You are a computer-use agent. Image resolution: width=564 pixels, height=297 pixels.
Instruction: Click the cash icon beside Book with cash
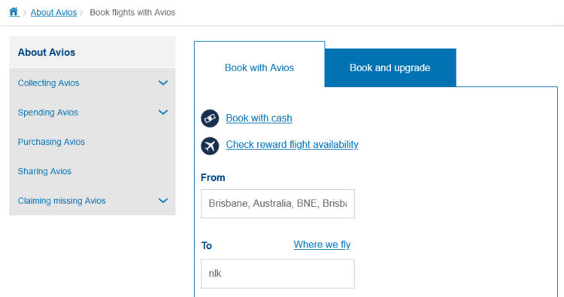tap(210, 118)
